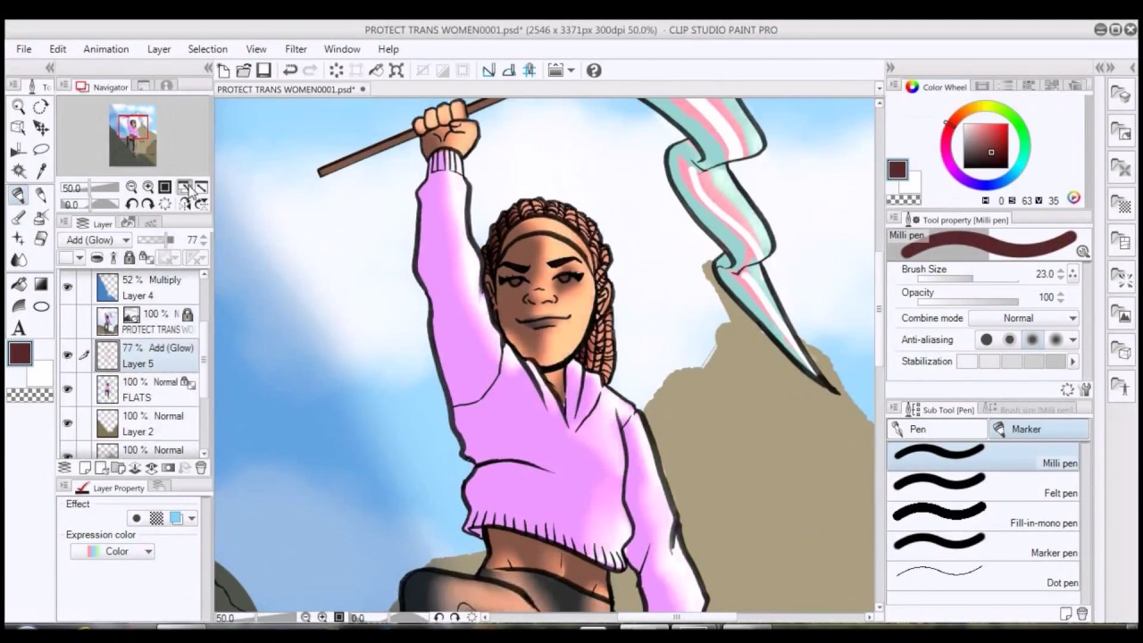Select the Fill bucket tool
Image resolution: width=1143 pixels, height=643 pixels.
point(18,284)
